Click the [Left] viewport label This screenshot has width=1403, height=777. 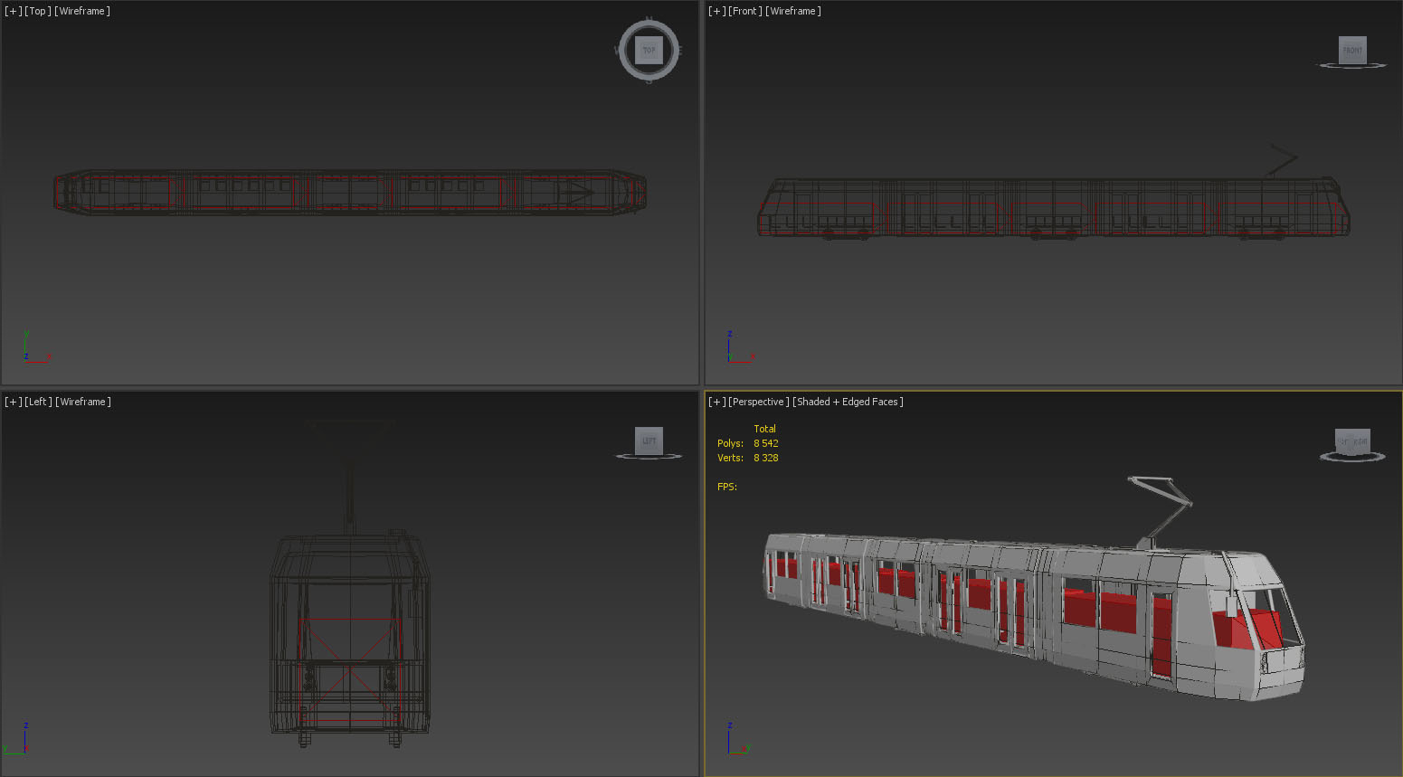click(x=37, y=402)
